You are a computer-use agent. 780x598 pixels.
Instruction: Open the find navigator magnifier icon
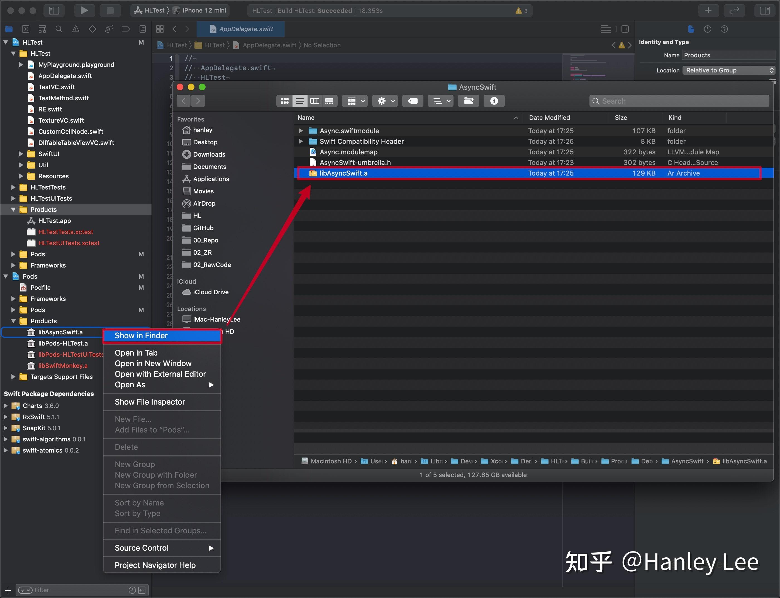click(59, 29)
